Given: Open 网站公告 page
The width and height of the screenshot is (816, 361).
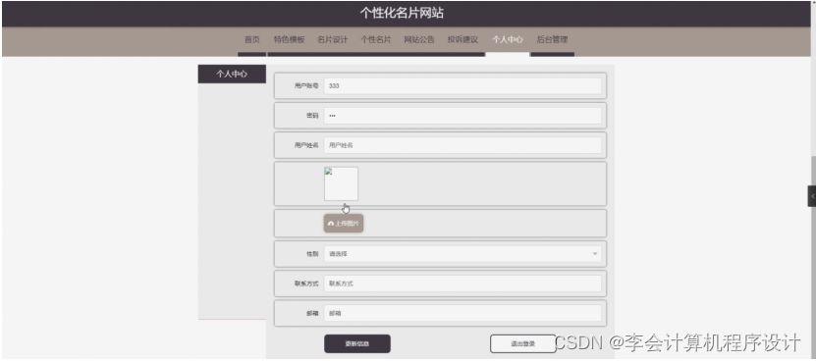Looking at the screenshot, I should pyautogui.click(x=419, y=40).
